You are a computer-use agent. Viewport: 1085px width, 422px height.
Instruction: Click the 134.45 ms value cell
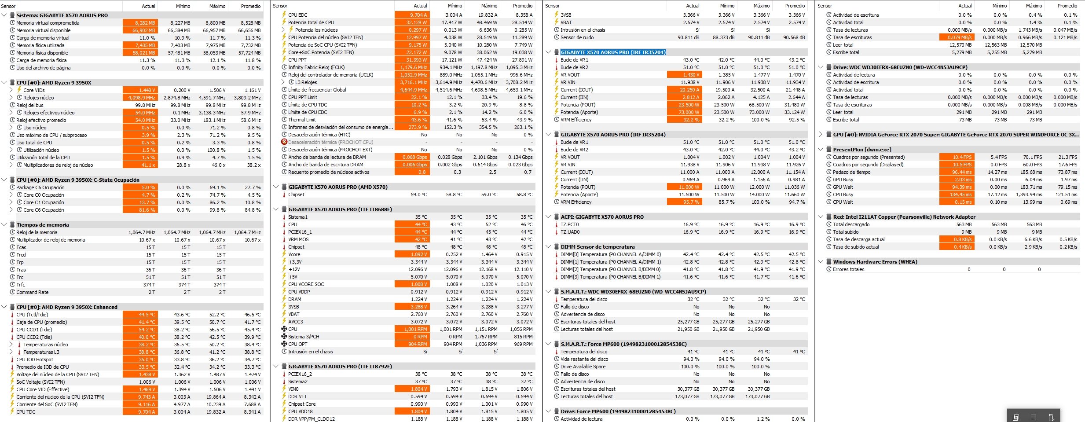click(x=957, y=194)
